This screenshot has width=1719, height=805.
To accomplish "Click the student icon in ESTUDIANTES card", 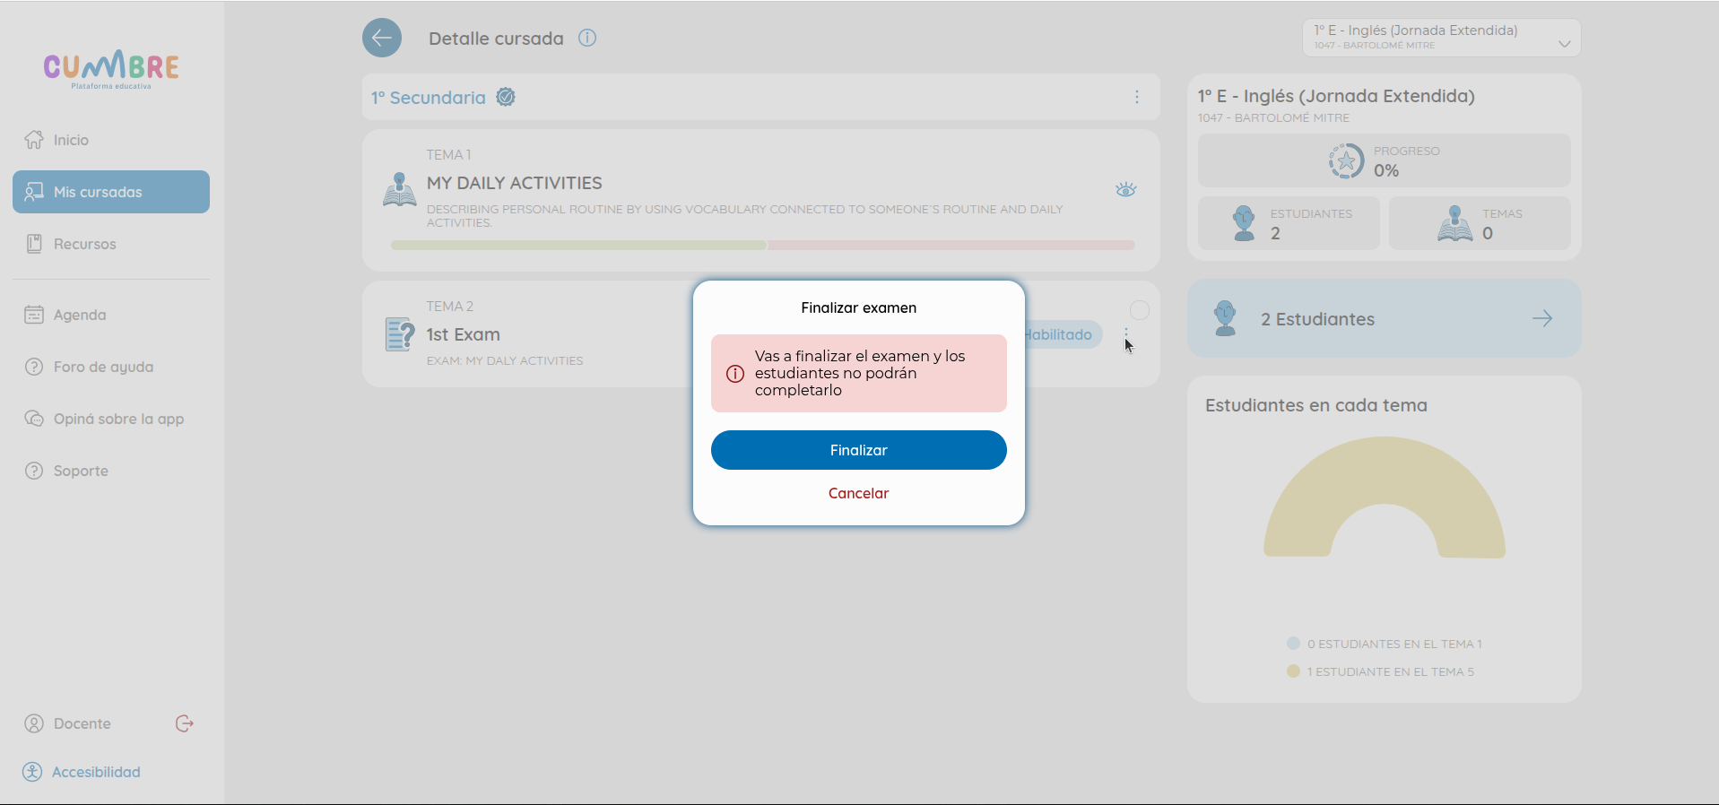I will point(1244,223).
